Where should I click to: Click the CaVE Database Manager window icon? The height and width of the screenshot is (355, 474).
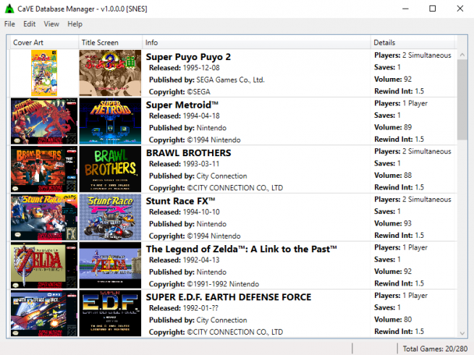pyautogui.click(x=9, y=8)
